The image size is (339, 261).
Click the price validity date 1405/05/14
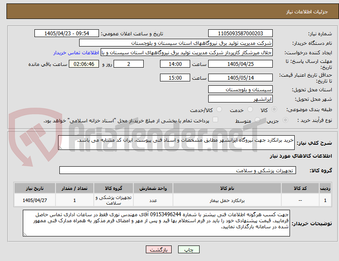(x=240, y=78)
